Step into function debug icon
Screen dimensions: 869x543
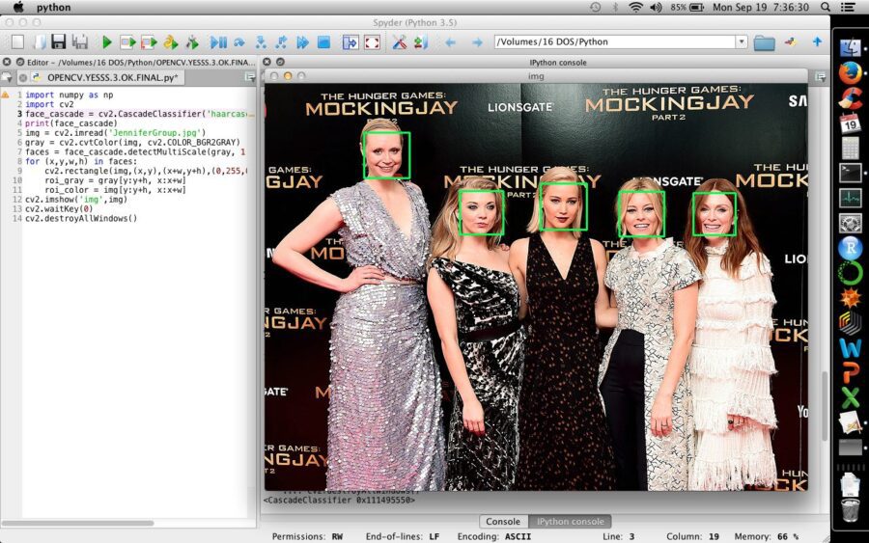point(261,42)
